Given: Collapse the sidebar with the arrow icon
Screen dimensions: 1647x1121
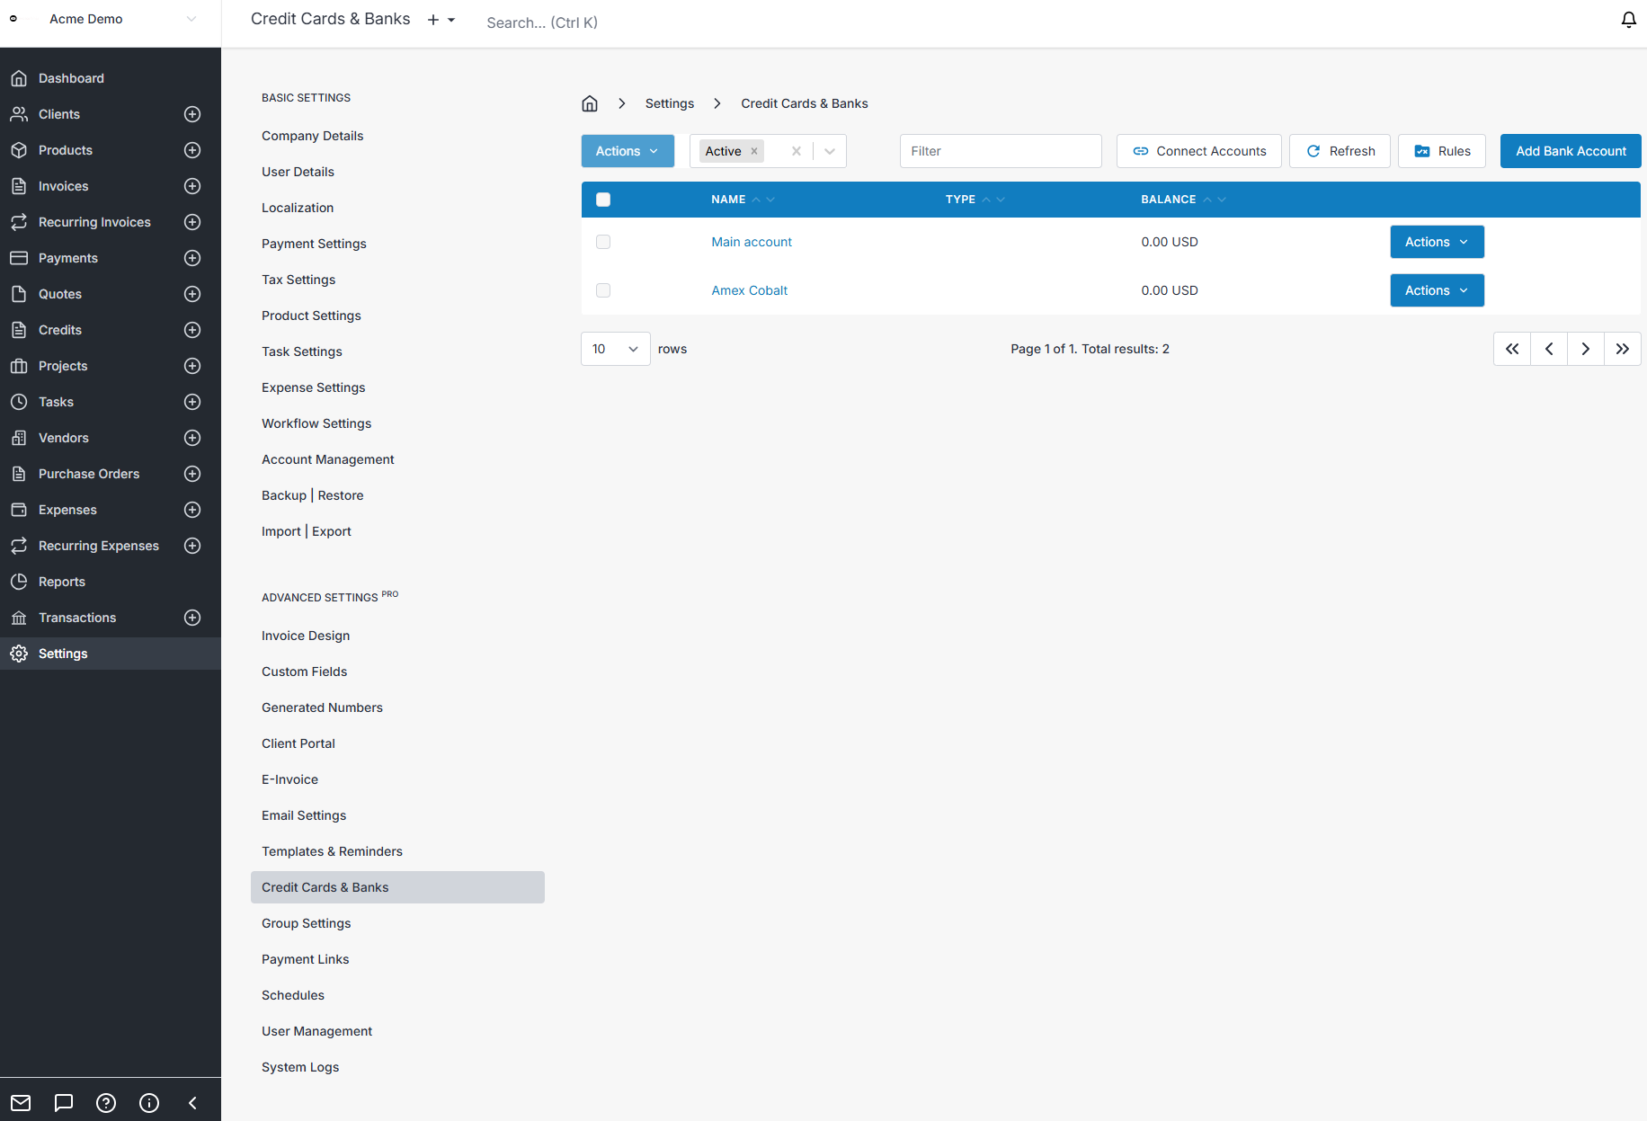Looking at the screenshot, I should (192, 1103).
